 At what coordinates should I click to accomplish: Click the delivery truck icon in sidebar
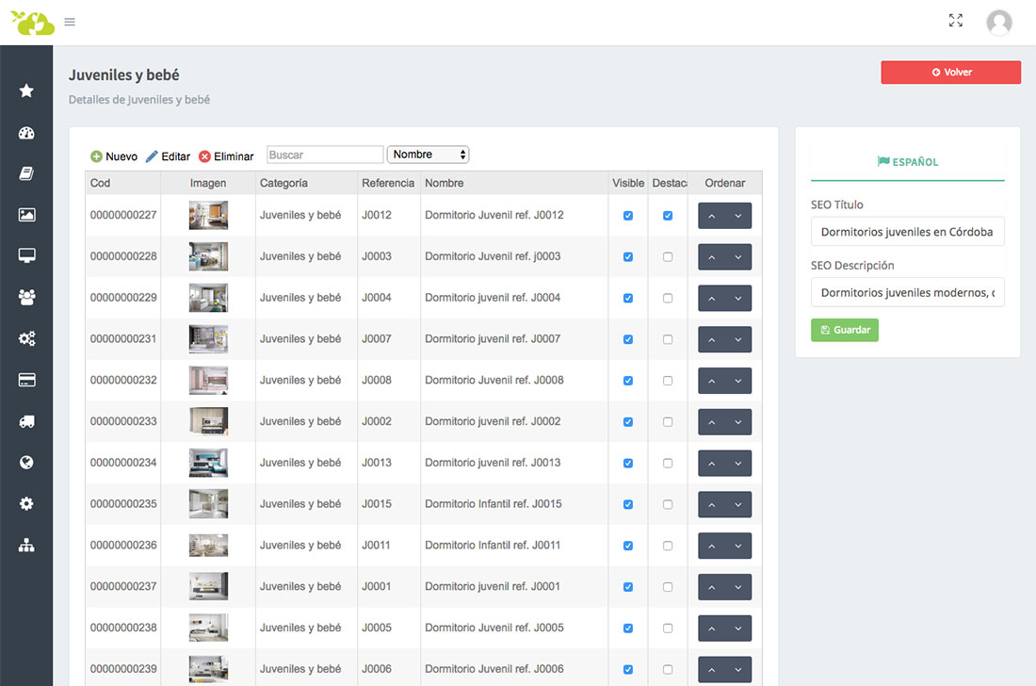pyautogui.click(x=26, y=421)
